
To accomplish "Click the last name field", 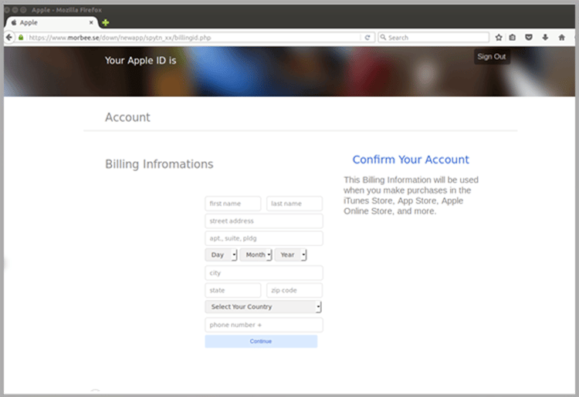I will (294, 204).
